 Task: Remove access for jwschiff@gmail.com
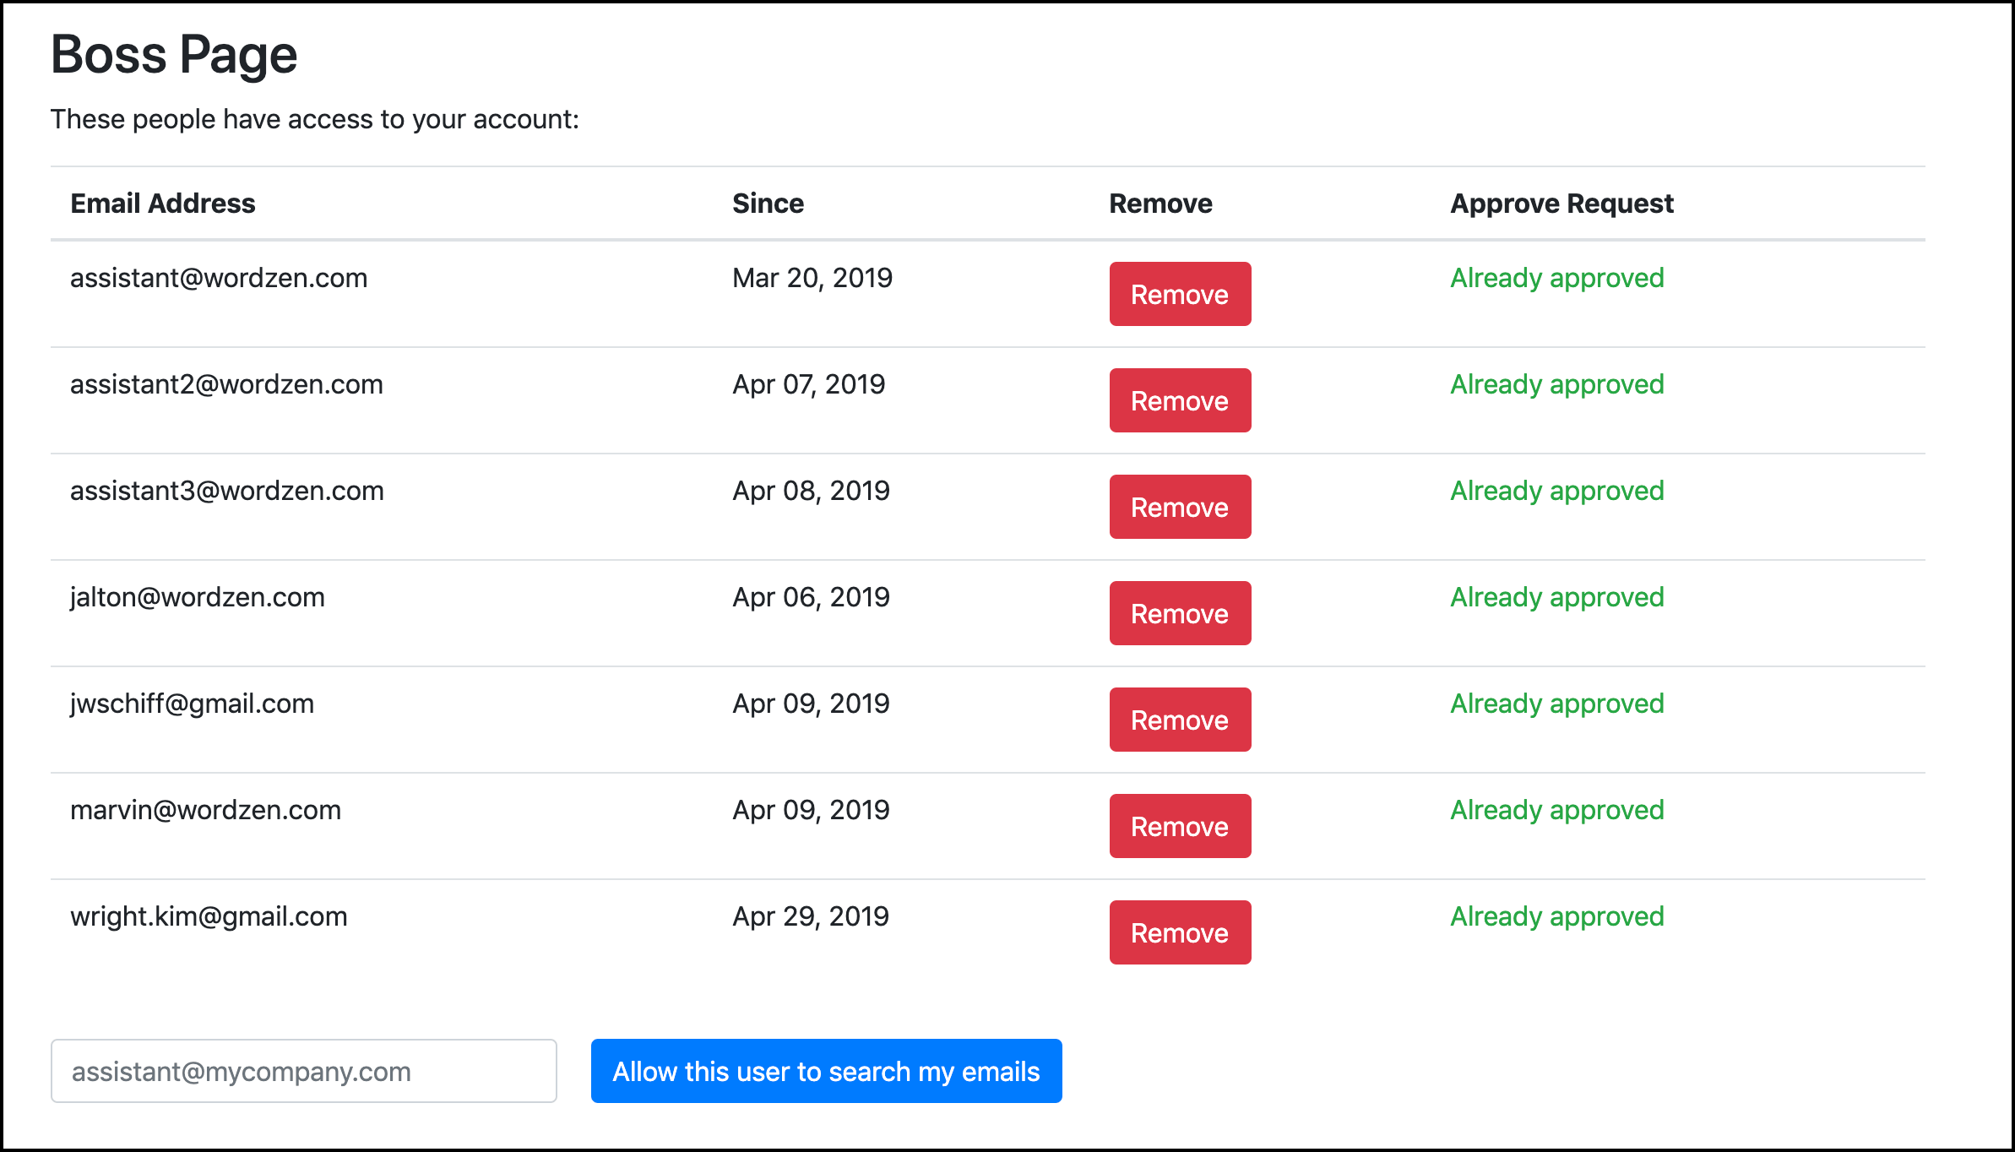click(1179, 720)
